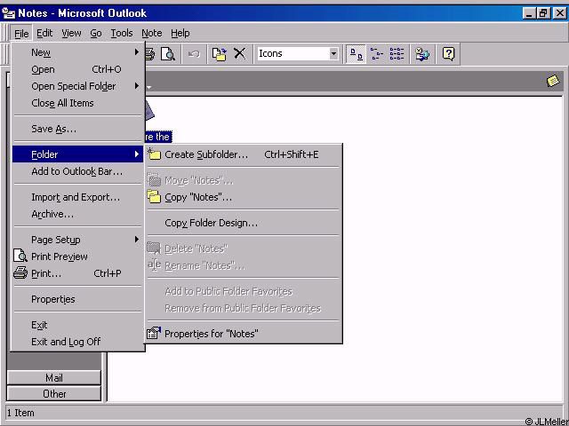Choose Open from the File menu
The width and height of the screenshot is (569, 426).
(77, 69)
